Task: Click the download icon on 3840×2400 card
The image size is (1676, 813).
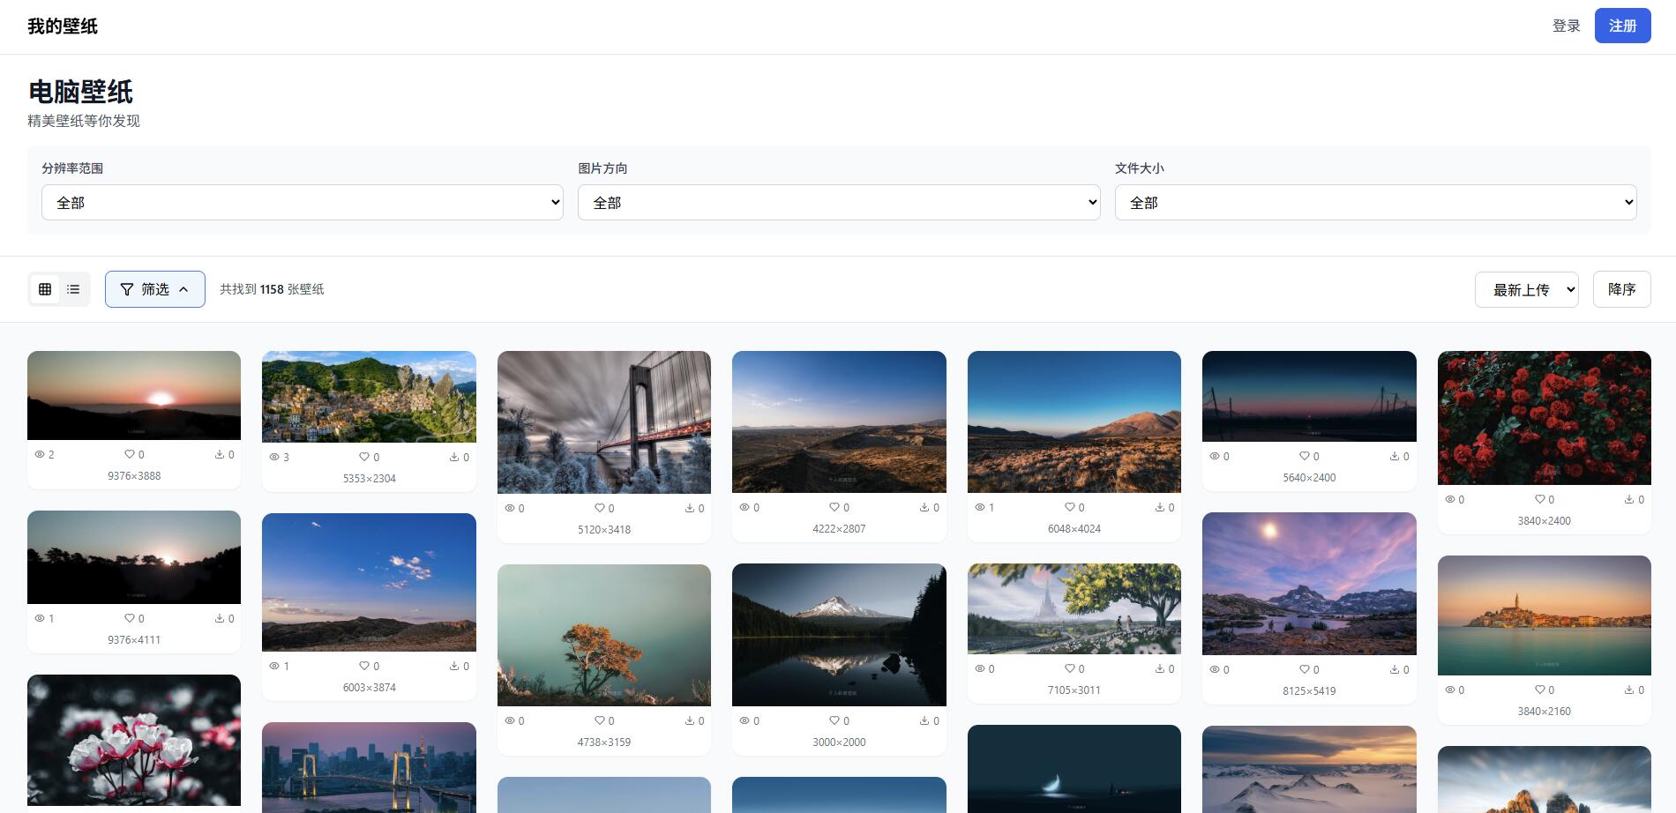Action: coord(1629,499)
